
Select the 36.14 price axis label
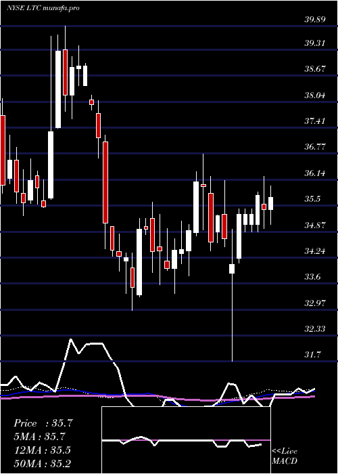tap(315, 173)
